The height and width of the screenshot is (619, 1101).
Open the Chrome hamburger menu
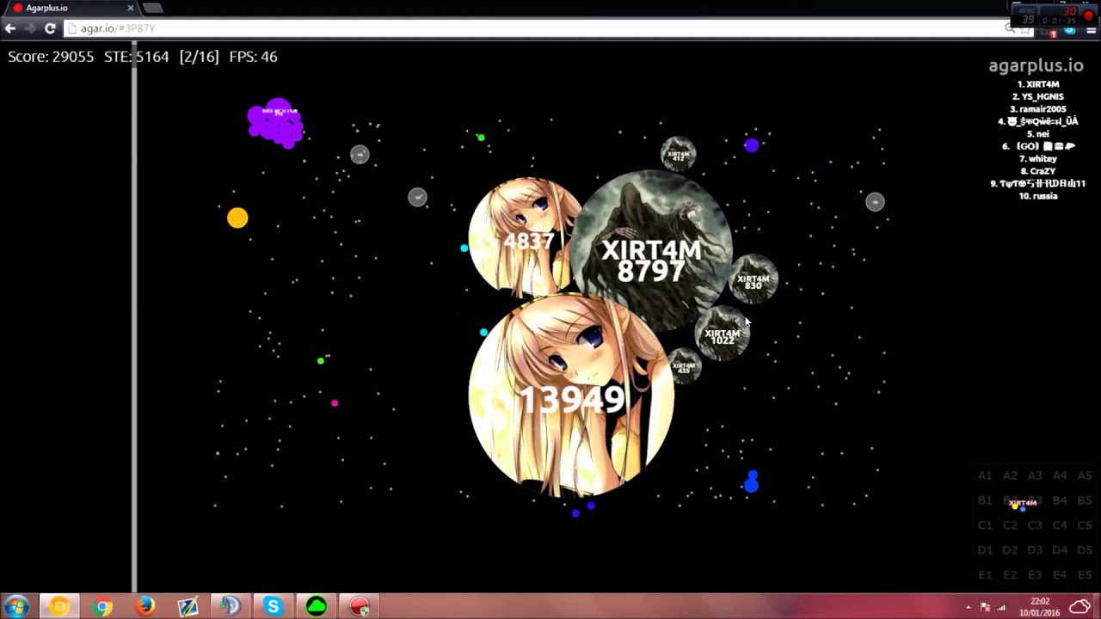[1090, 30]
